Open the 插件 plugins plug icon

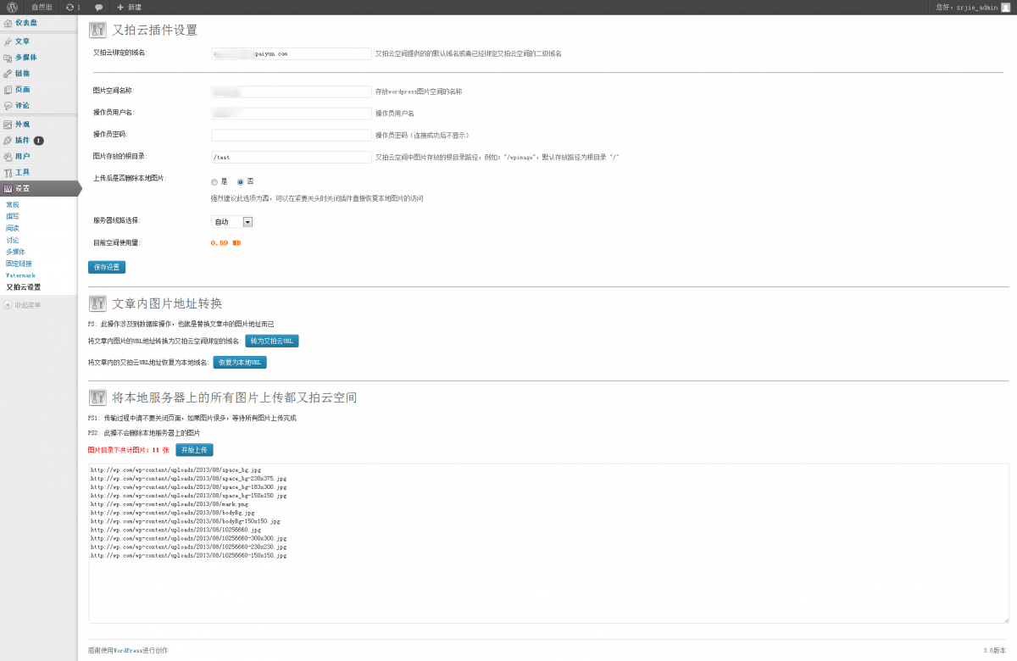coord(8,140)
